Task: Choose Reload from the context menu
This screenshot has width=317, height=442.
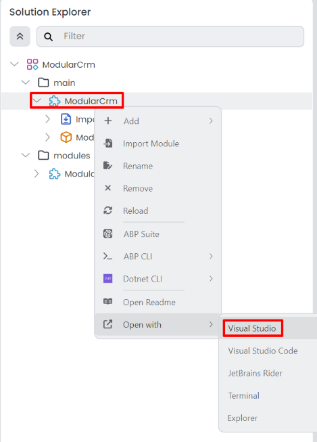Action: point(158,211)
